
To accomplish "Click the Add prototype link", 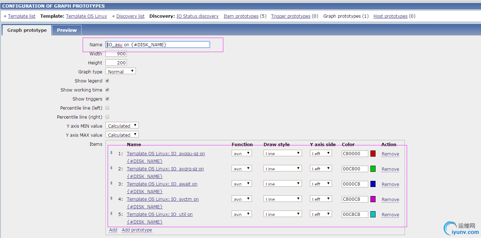I will coord(137,230).
